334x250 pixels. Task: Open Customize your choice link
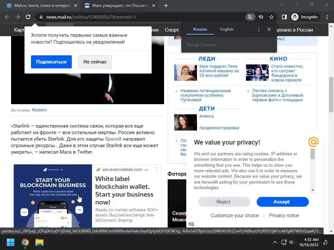[x=235, y=215]
